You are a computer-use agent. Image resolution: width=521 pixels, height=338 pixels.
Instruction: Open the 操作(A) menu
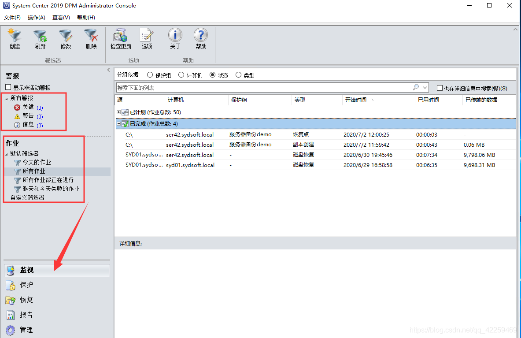click(x=36, y=18)
